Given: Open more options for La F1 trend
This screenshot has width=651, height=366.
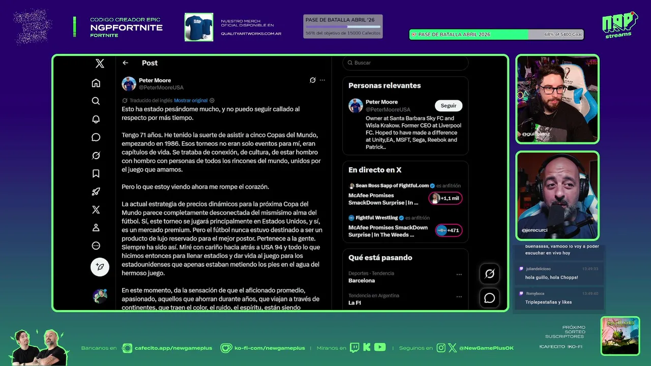Looking at the screenshot, I should click(x=459, y=297).
